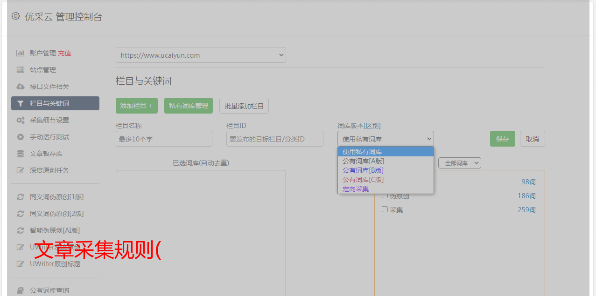Choose the highlighted 使用私有词库 option in the list

(386, 152)
